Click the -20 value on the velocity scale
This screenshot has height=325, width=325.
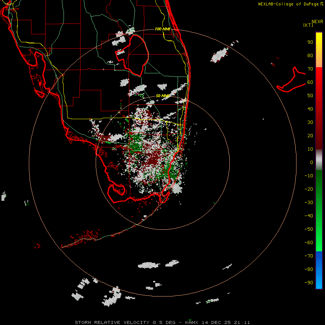click(x=309, y=189)
